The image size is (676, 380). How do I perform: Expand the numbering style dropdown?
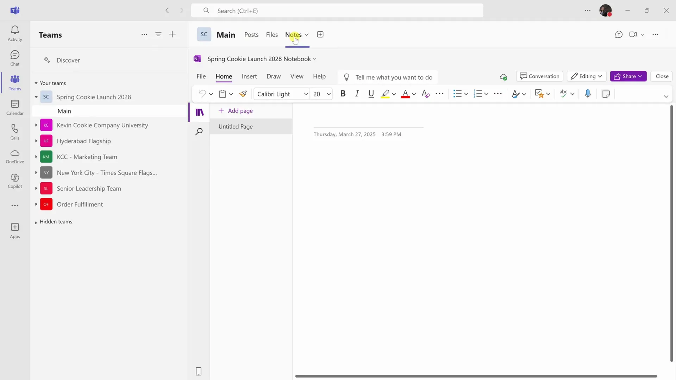(x=486, y=94)
